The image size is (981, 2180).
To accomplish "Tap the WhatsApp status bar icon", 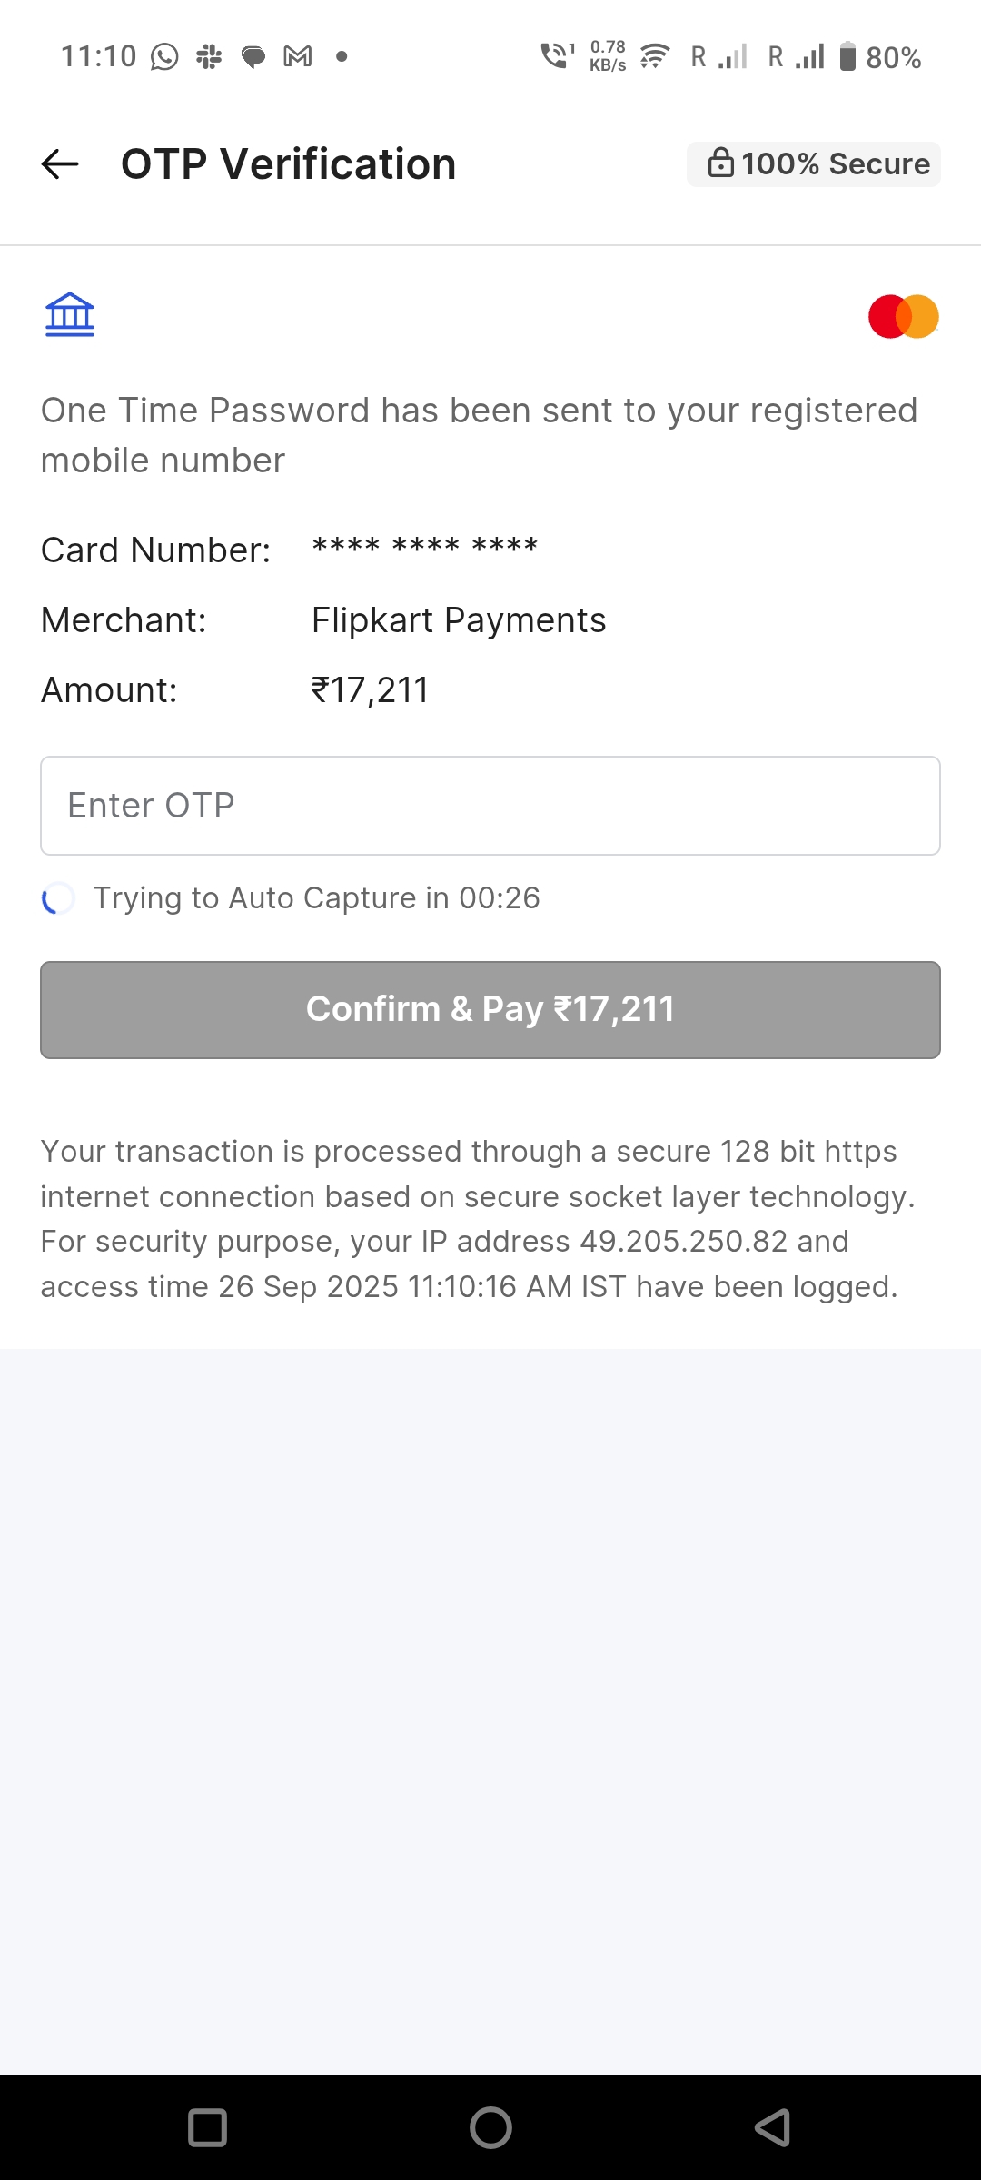I will click(164, 57).
